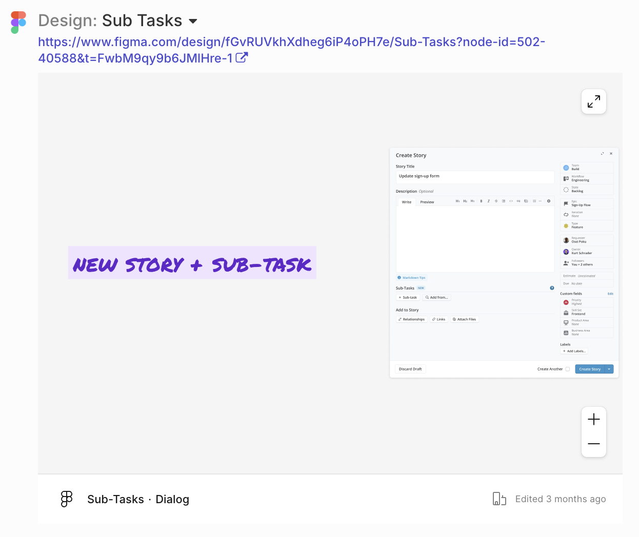Open the Followers You + 2 others field

[x=587, y=263]
